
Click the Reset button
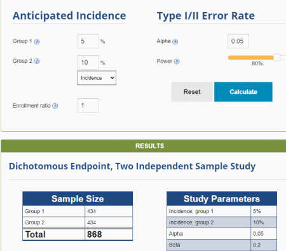tap(192, 92)
